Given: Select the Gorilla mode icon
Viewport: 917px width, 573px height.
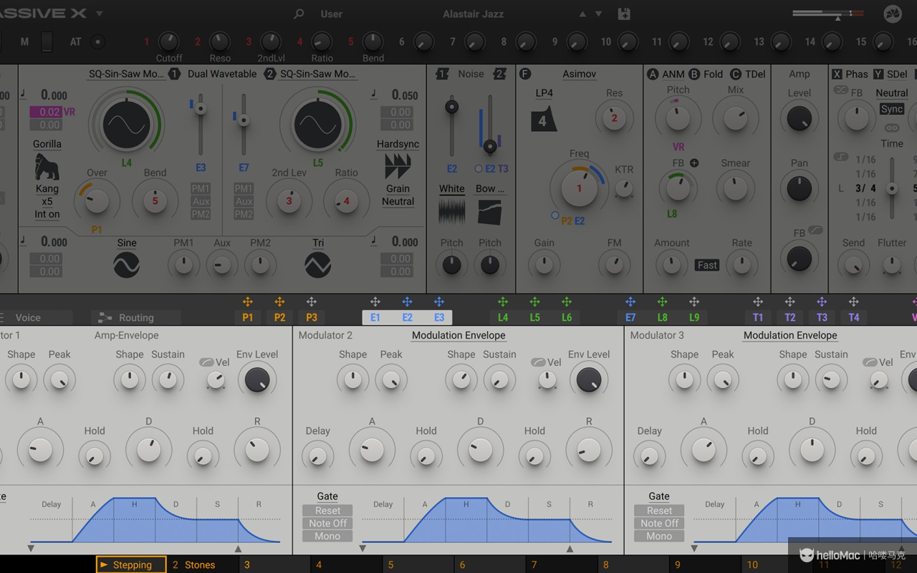Looking at the screenshot, I should (x=47, y=167).
